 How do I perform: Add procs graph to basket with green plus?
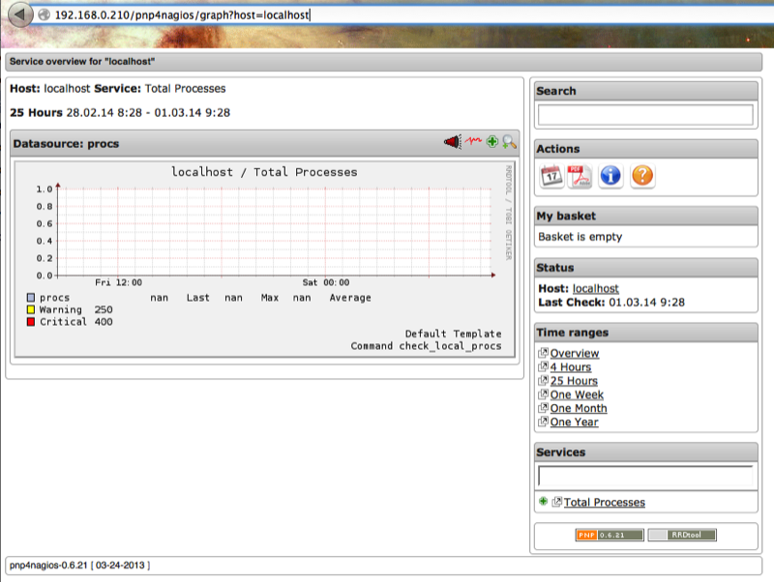tap(492, 142)
